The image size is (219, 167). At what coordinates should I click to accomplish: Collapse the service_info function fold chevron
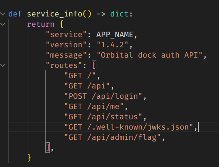coord(3,14)
